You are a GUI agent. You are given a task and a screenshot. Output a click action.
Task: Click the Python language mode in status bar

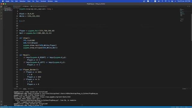[x=186, y=107]
